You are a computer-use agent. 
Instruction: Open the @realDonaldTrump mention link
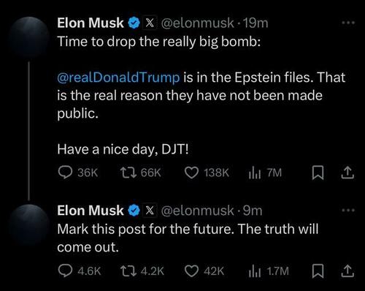[118, 78]
